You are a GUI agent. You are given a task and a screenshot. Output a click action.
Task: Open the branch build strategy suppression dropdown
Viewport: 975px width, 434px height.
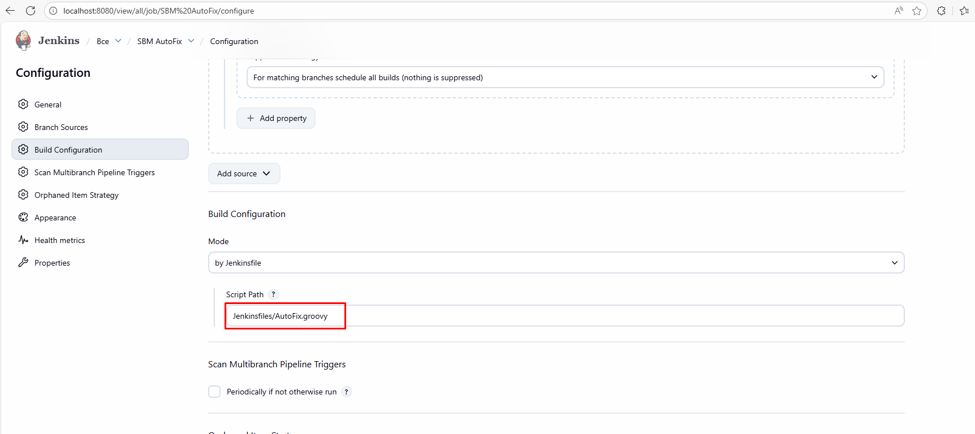click(x=564, y=77)
